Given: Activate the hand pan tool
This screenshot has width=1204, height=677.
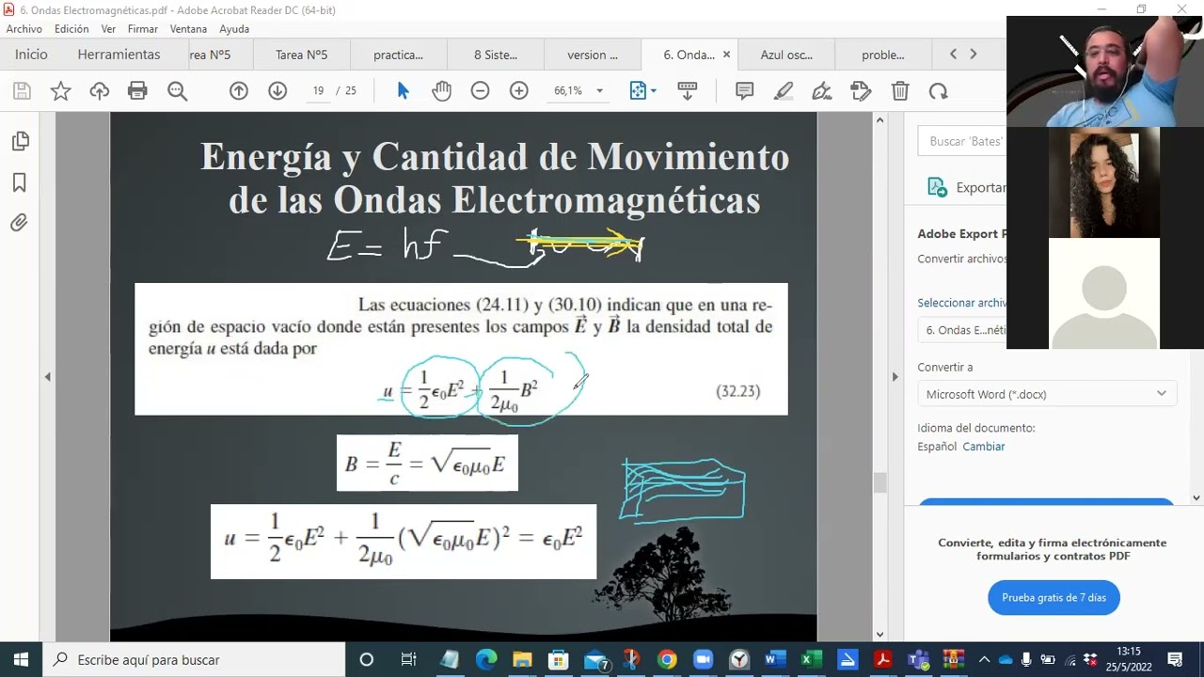Looking at the screenshot, I should coord(442,91).
